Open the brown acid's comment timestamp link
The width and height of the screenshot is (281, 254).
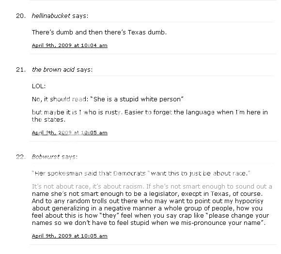tap(70, 133)
